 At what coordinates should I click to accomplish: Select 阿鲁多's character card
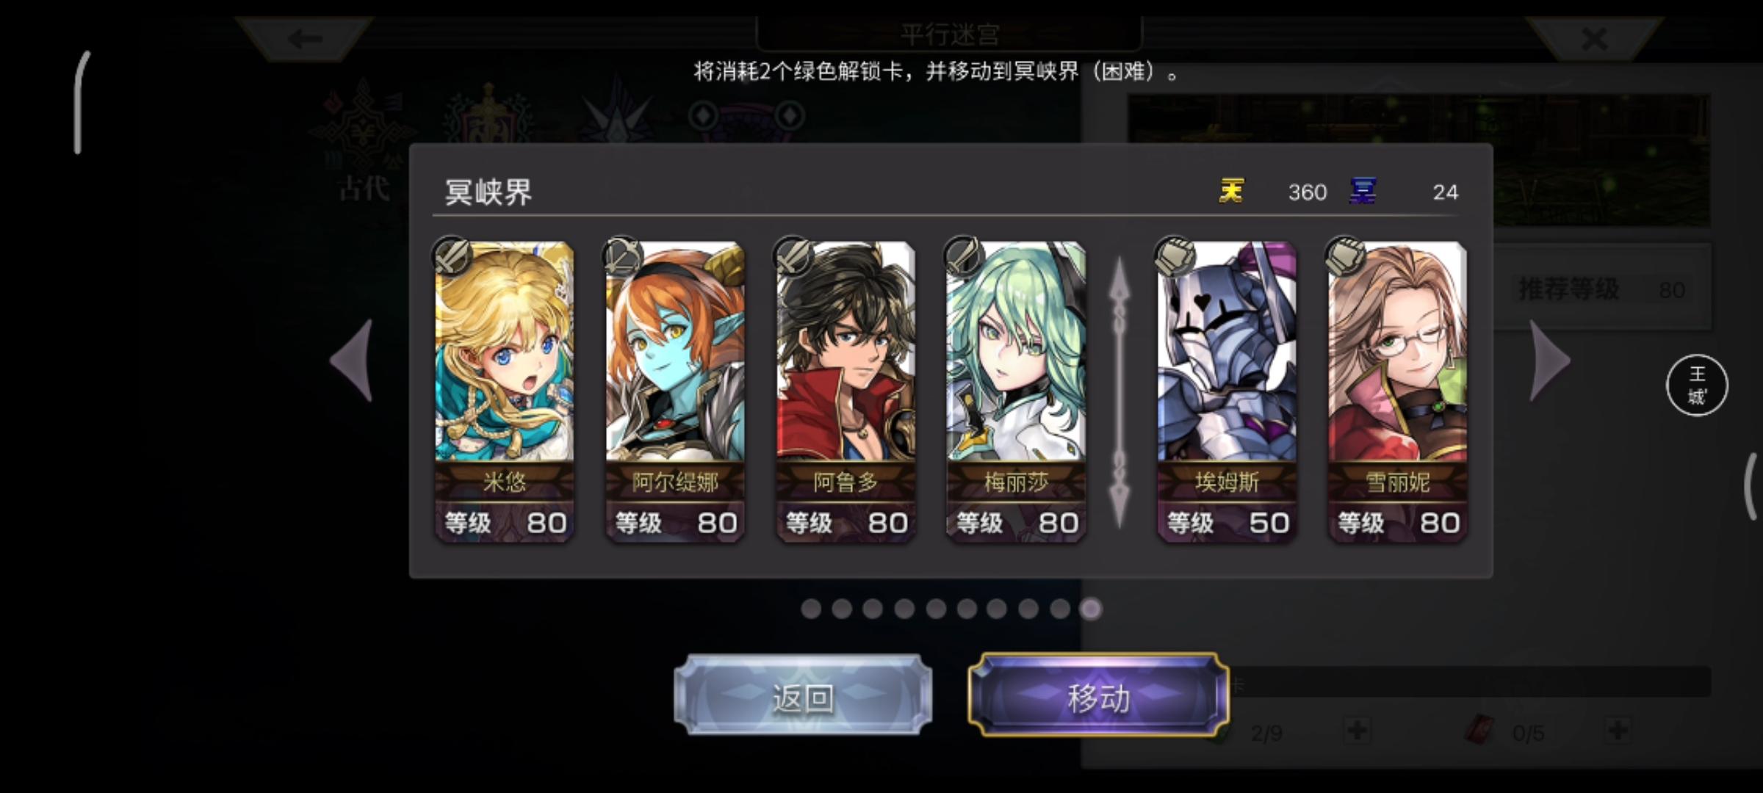point(846,393)
